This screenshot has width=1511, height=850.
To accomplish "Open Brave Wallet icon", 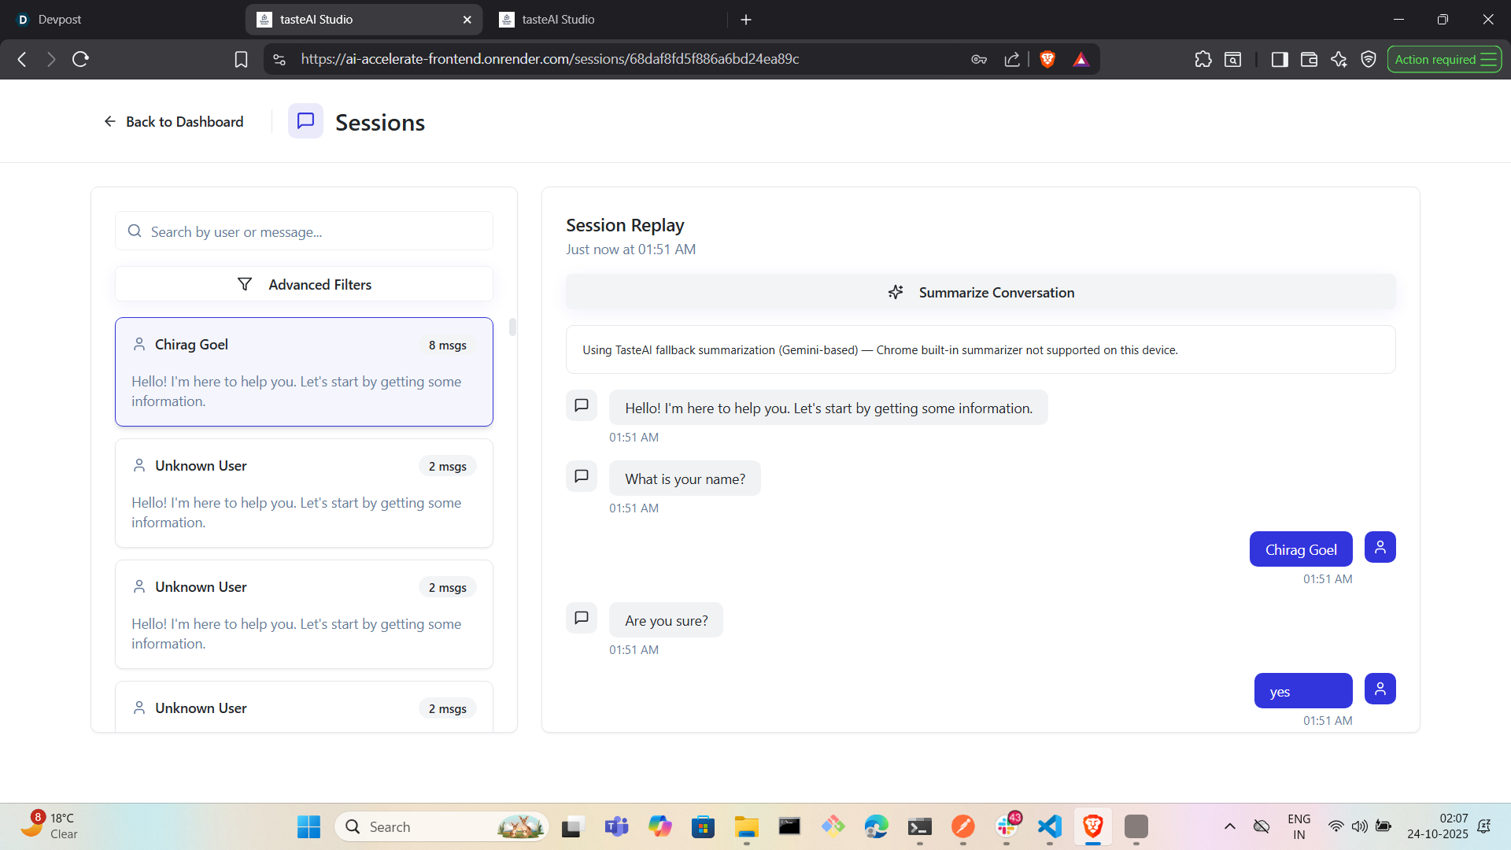I will 1309,59.
